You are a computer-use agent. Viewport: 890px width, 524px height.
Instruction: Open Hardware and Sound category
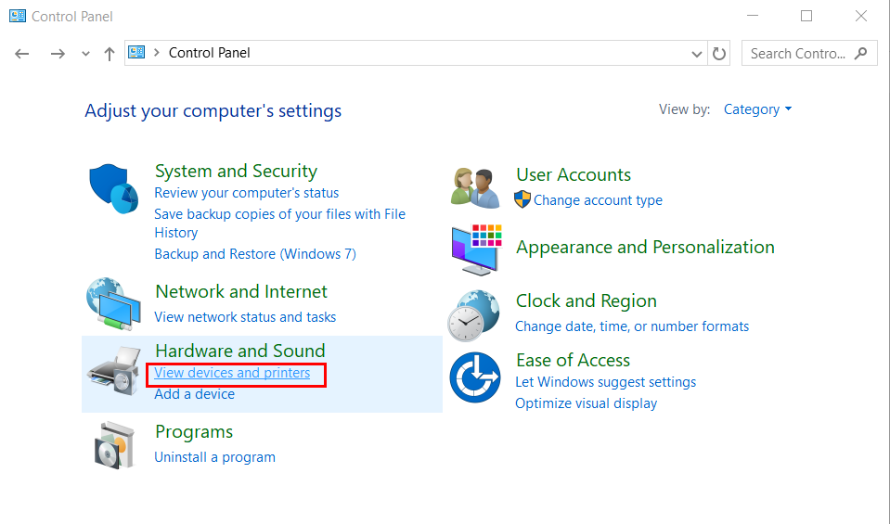pyautogui.click(x=240, y=351)
